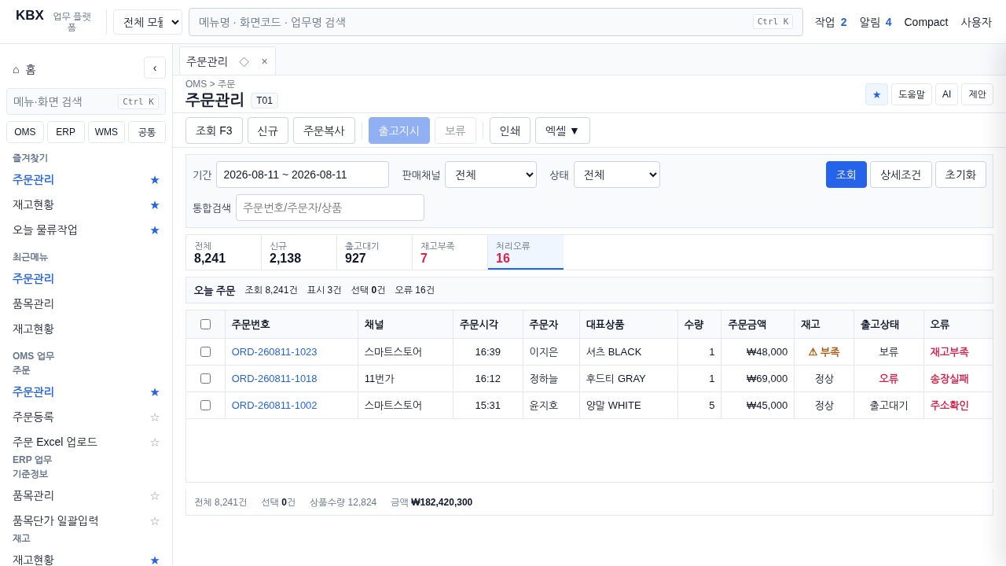Open the 작업 2 task list
The width and height of the screenshot is (1006, 566).
click(831, 22)
